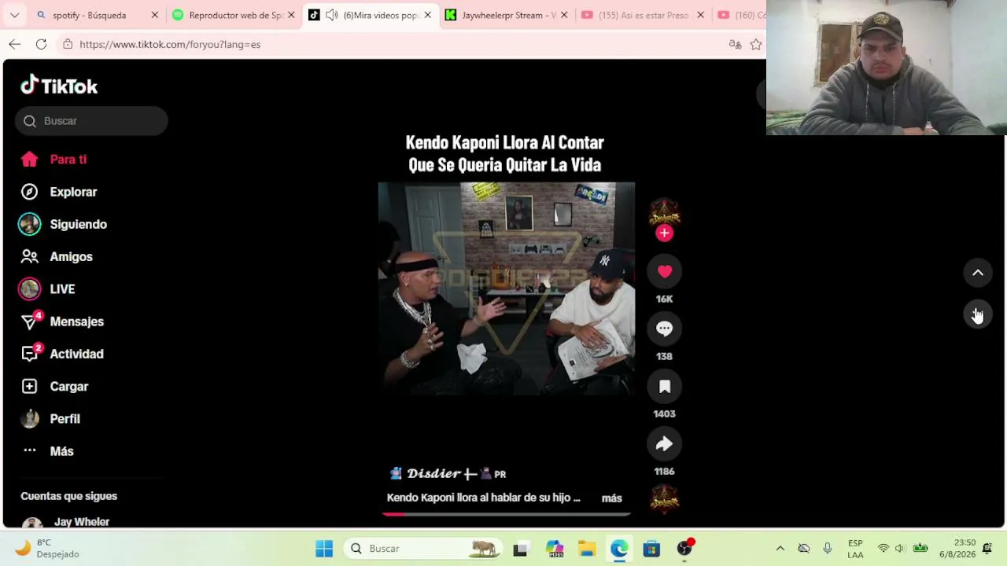Show hidden system tray icons
The image size is (1007, 566).
point(780,549)
